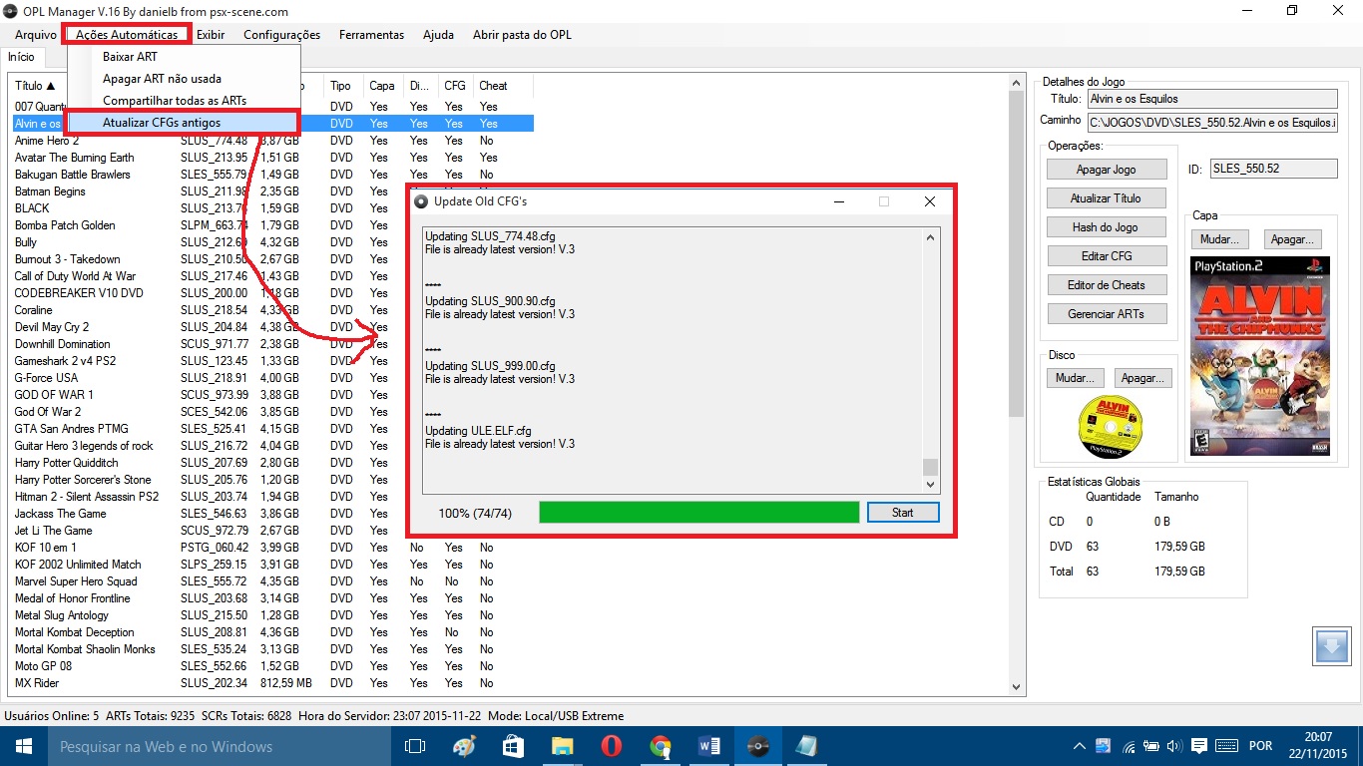Open File Explorer from the taskbar
Image resolution: width=1363 pixels, height=766 pixels.
tap(562, 746)
